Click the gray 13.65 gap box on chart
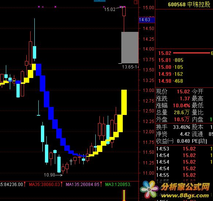 coord(130,48)
